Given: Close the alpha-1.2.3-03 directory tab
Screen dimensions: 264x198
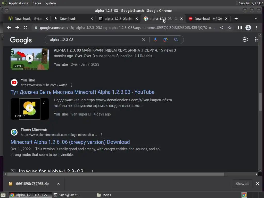Looking at the screenshot, I should click(x=137, y=19).
